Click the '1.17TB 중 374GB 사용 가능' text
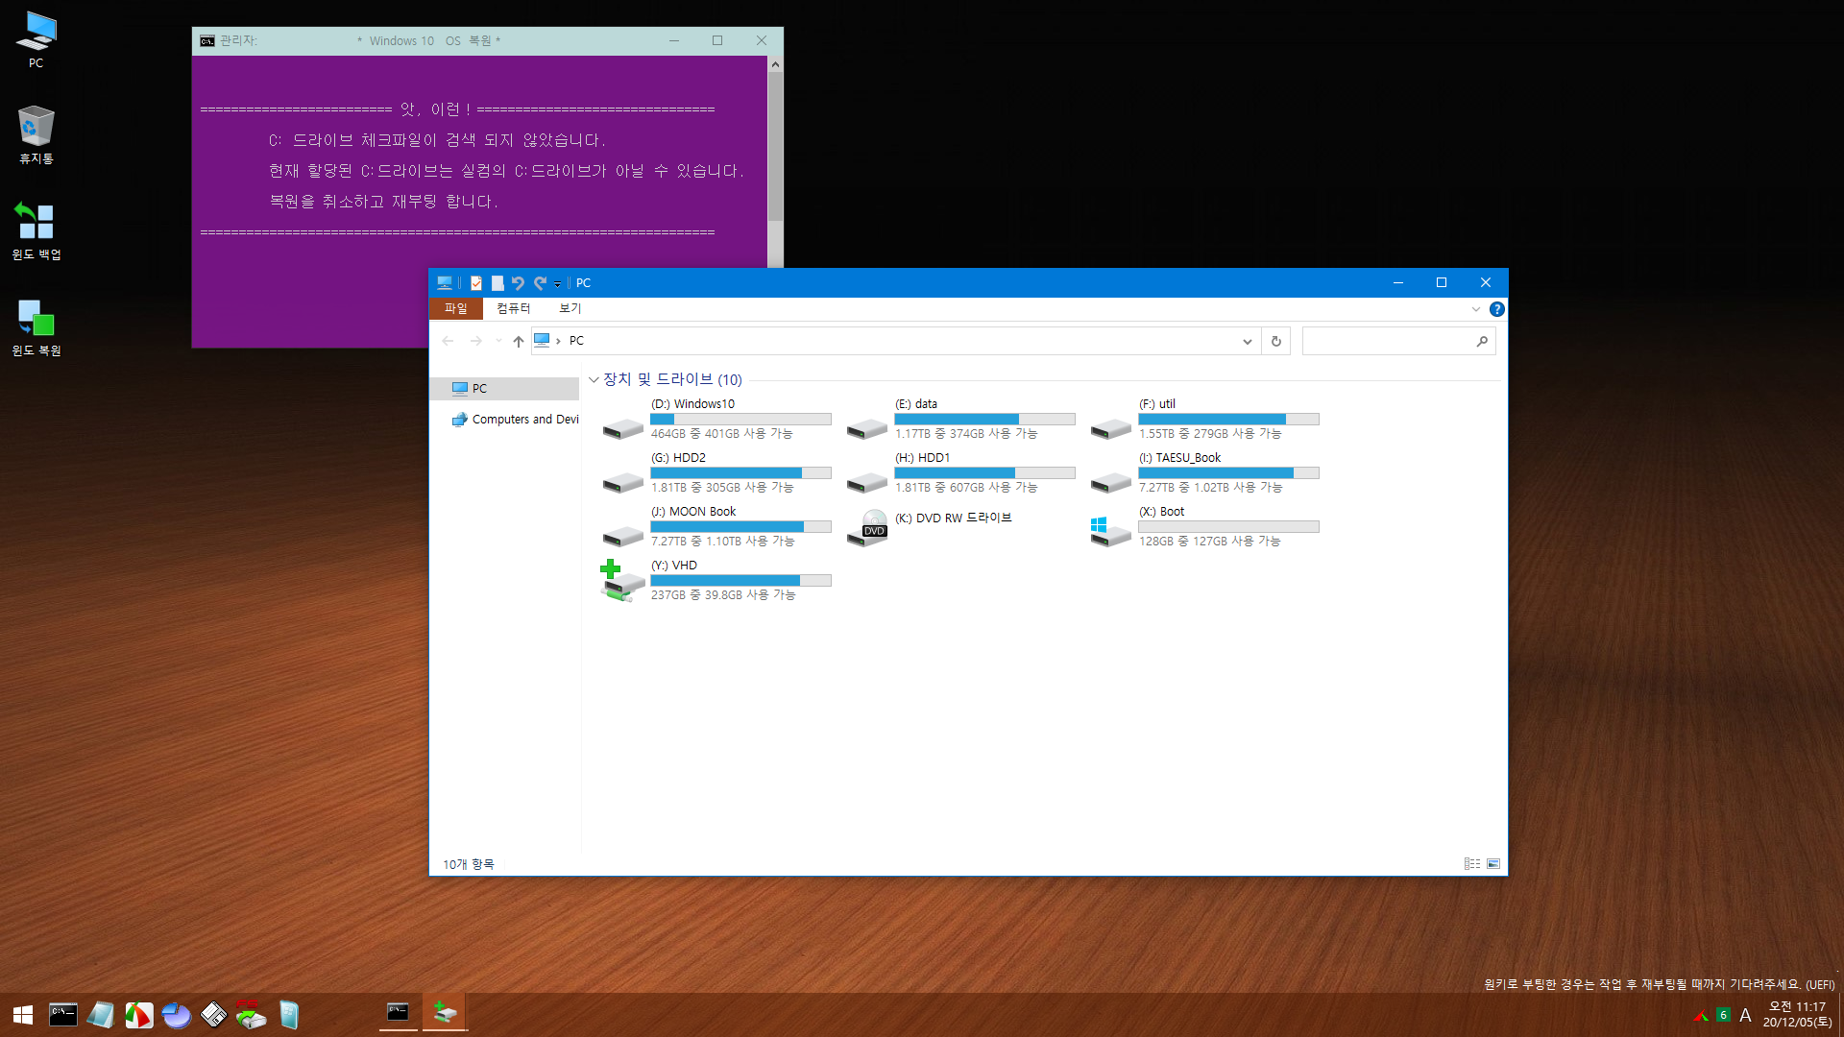 point(966,434)
